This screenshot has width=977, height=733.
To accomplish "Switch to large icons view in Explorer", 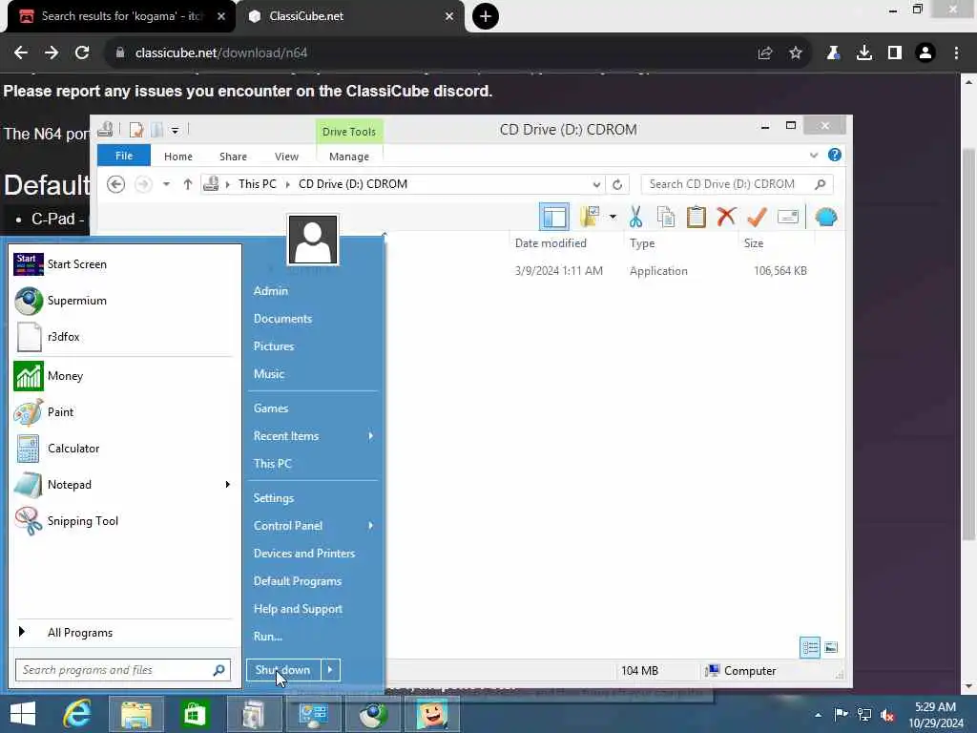I will pos(831,648).
